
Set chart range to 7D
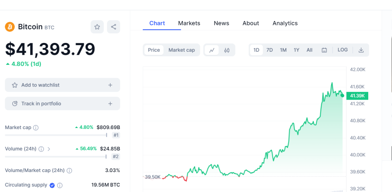click(x=269, y=50)
